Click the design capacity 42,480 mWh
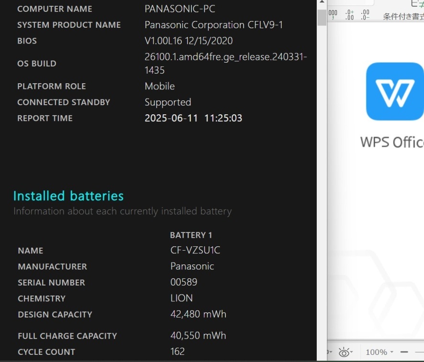Image resolution: width=424 pixels, height=362 pixels. [x=198, y=314]
